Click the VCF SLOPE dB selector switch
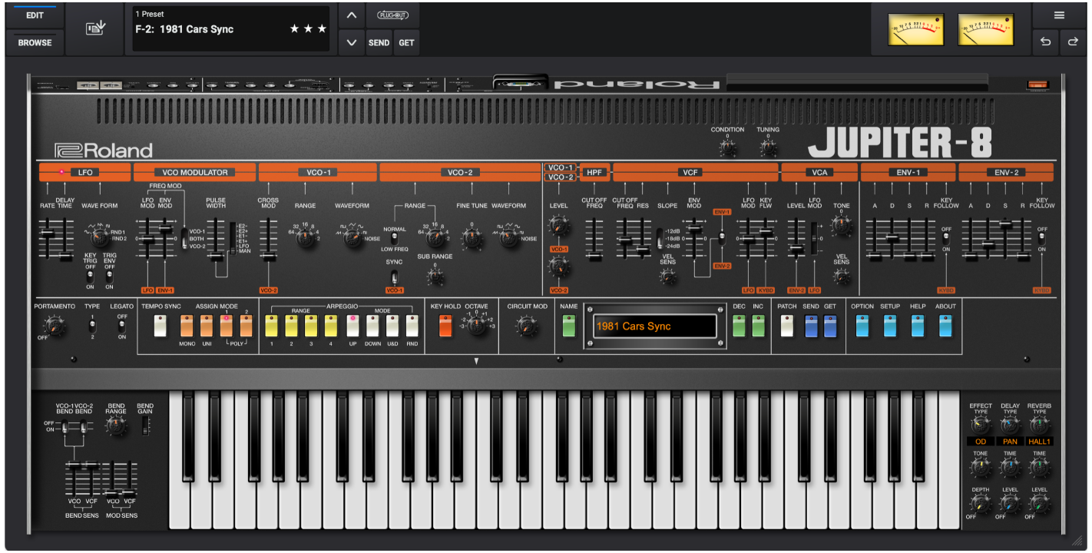Image resolution: width=1092 pixels, height=553 pixels. click(659, 239)
